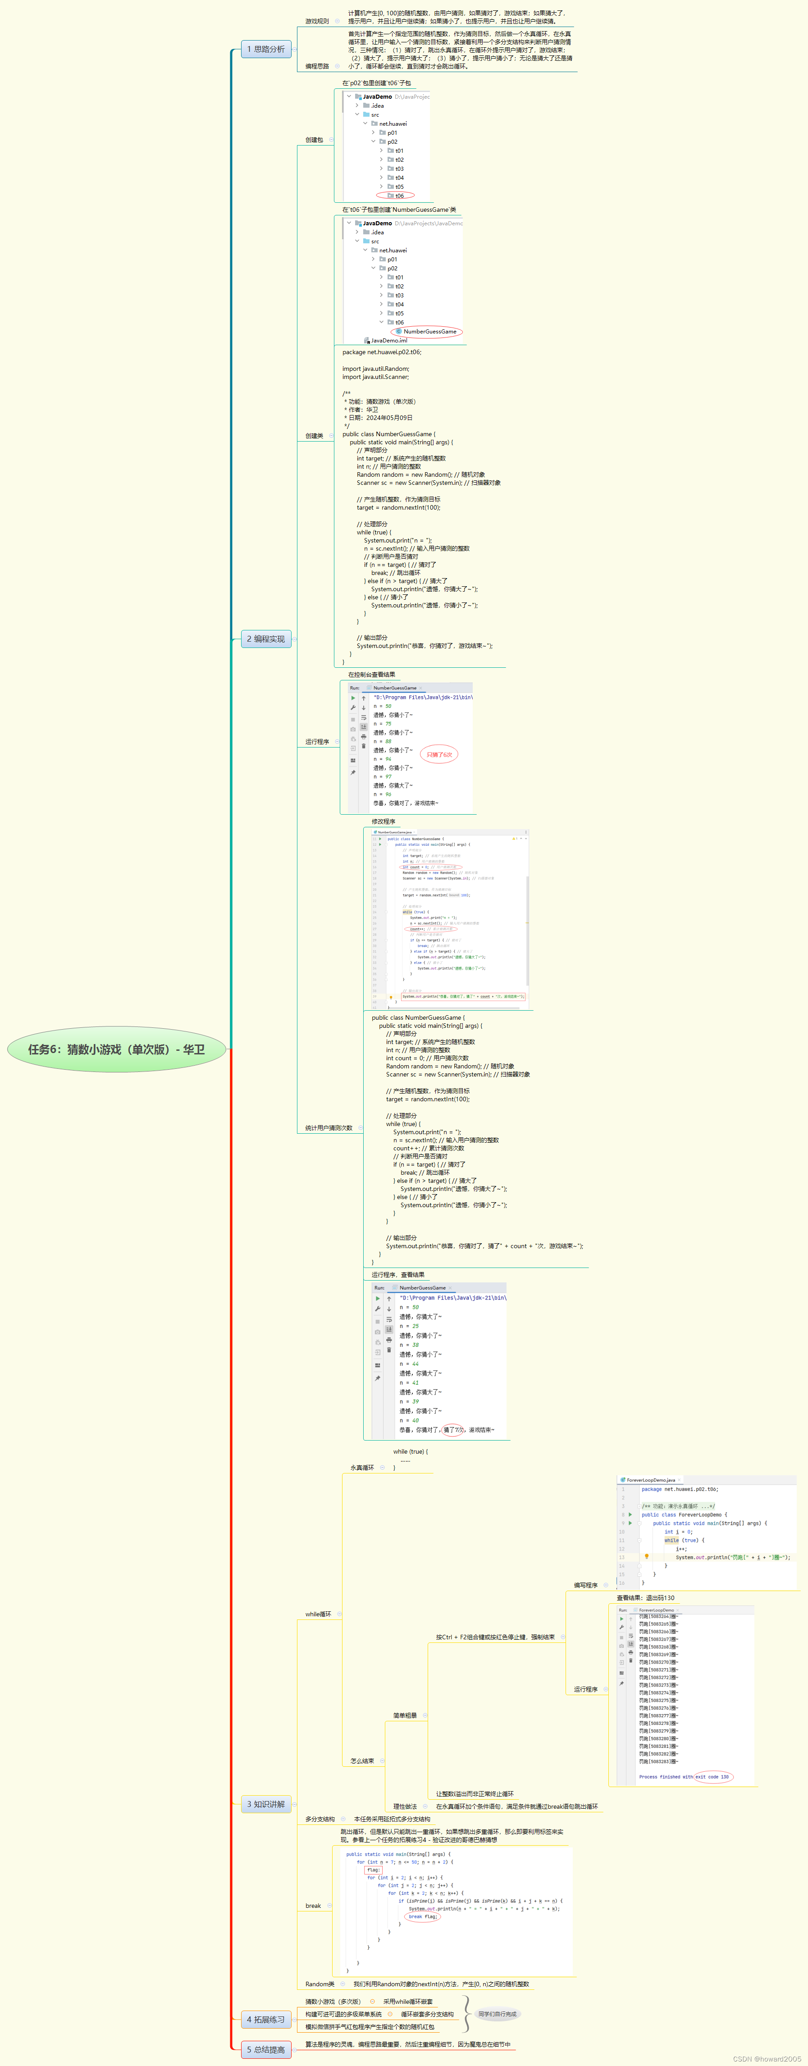This screenshot has height=2066, width=808.
Task: Click the camera icon in the first Run console
Action: pos(353,729)
